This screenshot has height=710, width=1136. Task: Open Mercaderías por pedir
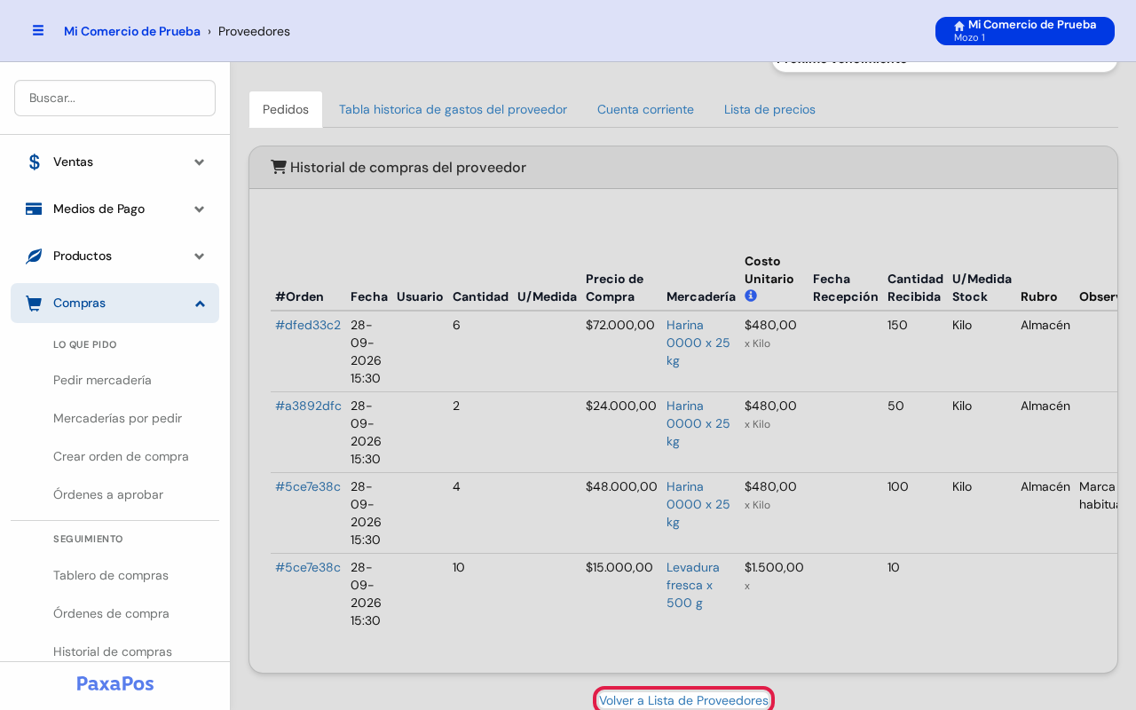[117, 418]
